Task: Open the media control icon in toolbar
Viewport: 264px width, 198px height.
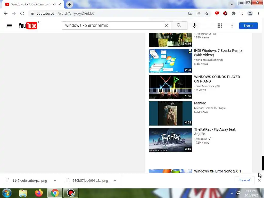Action: coord(242,13)
